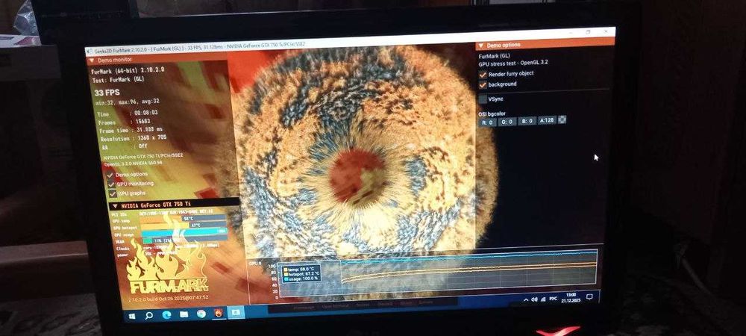Click the usage: 100.0 % graph legend entry
Screen dimensions: 746x336
click(x=301, y=279)
